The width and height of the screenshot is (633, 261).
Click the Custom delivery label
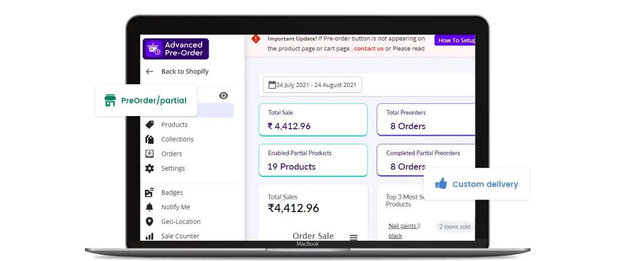click(485, 184)
